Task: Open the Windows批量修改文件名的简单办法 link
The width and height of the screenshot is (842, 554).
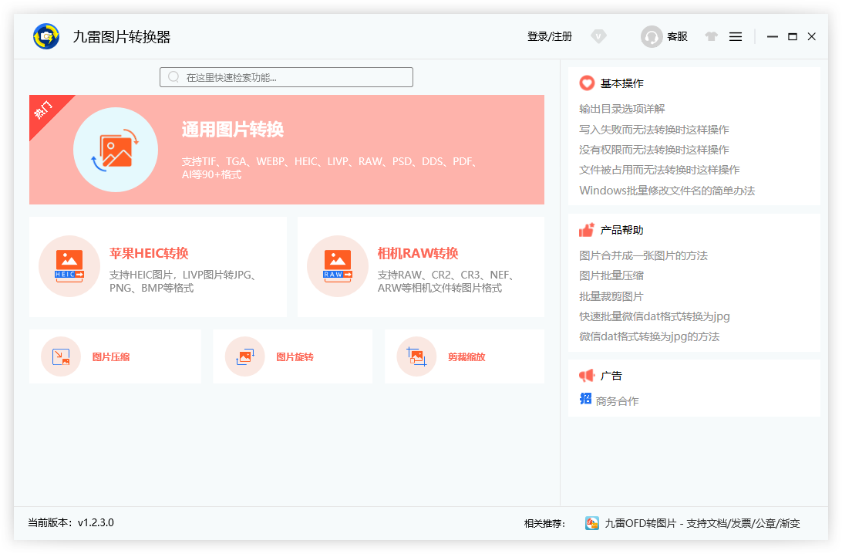Action: click(666, 191)
